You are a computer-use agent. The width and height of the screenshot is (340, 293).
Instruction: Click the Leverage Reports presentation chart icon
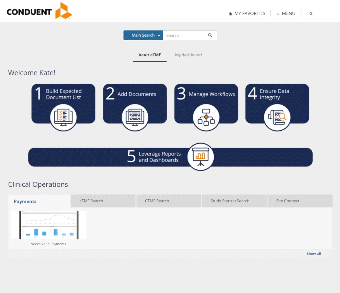(x=201, y=157)
